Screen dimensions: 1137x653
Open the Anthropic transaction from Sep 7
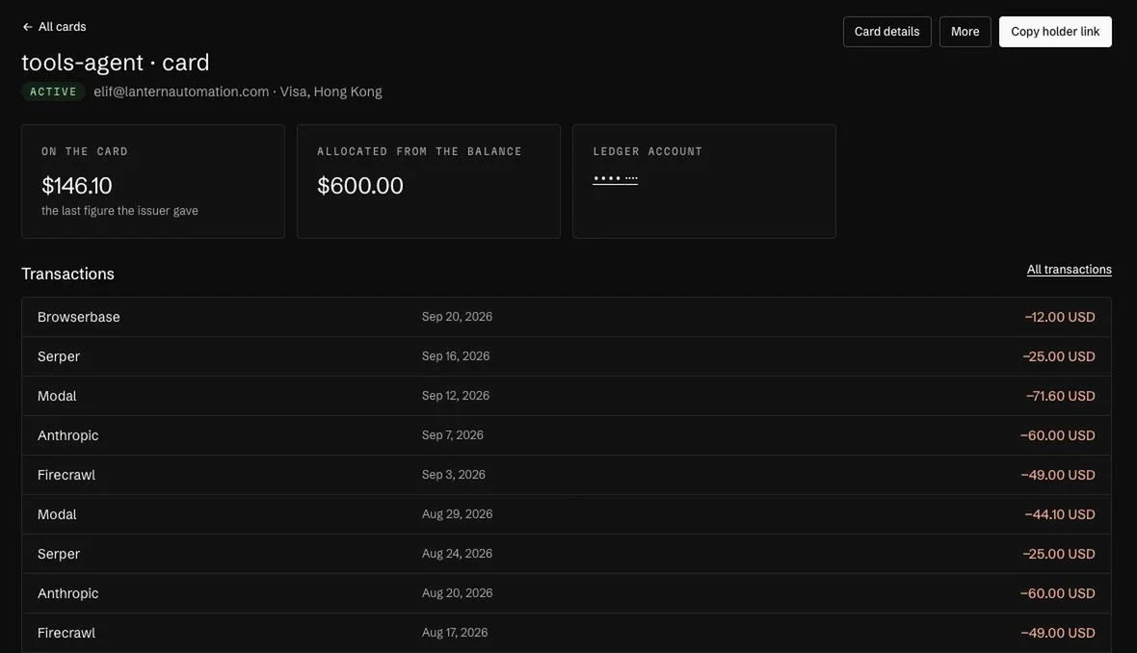(x=567, y=435)
